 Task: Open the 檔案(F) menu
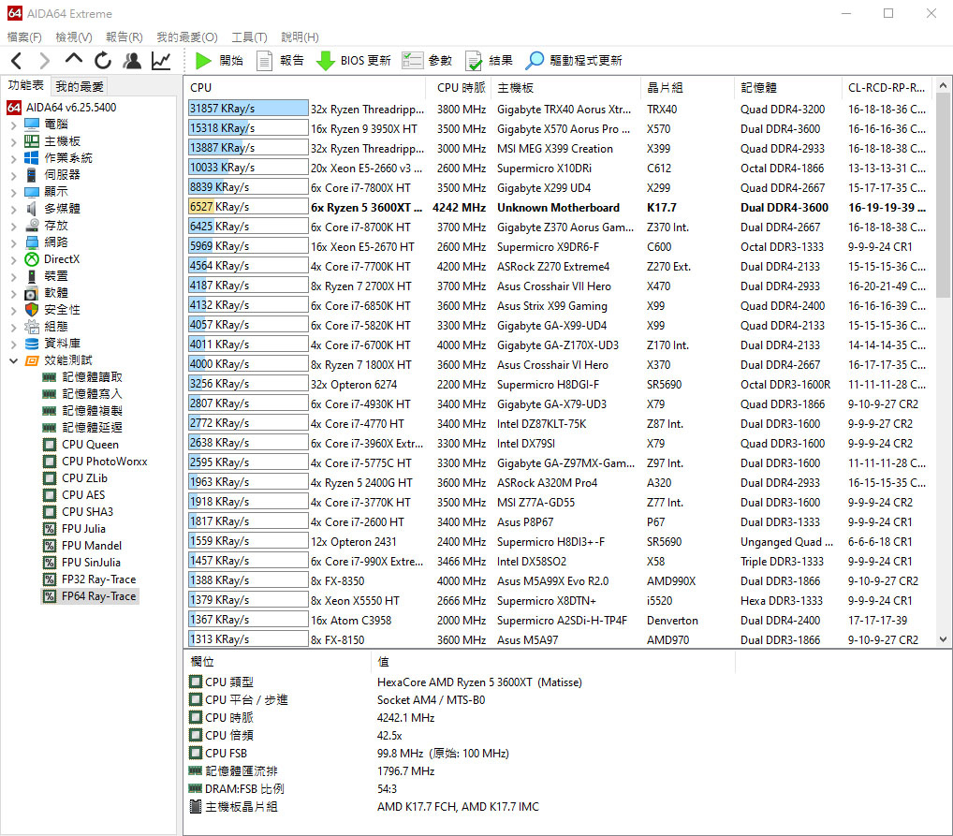click(x=24, y=37)
